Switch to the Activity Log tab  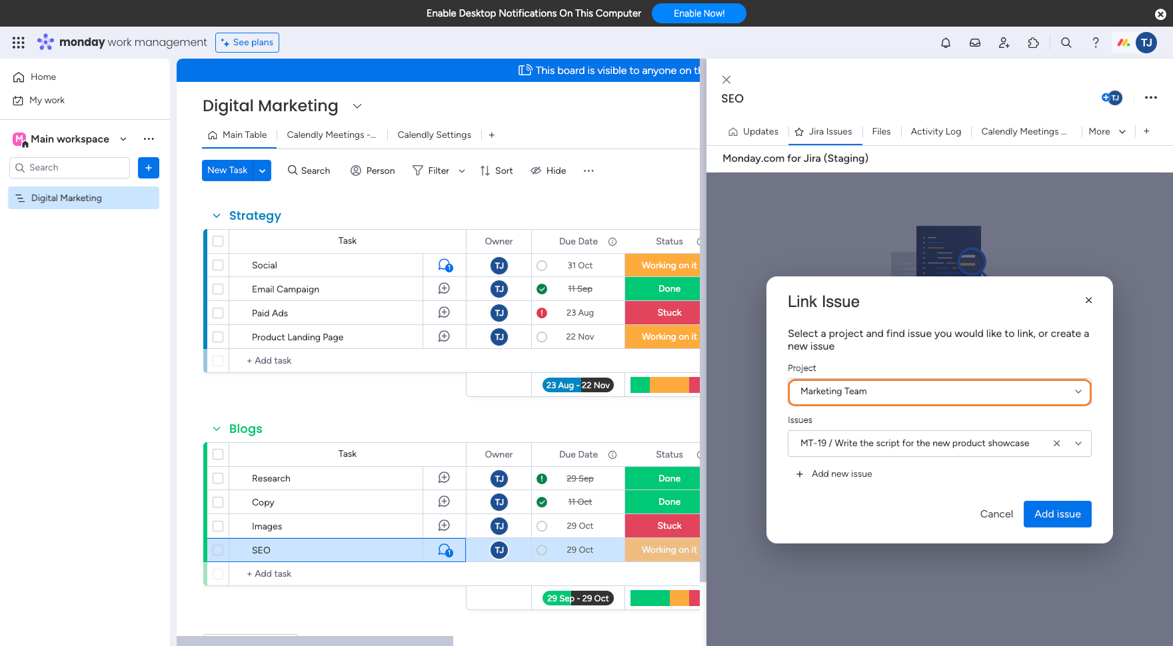click(935, 132)
